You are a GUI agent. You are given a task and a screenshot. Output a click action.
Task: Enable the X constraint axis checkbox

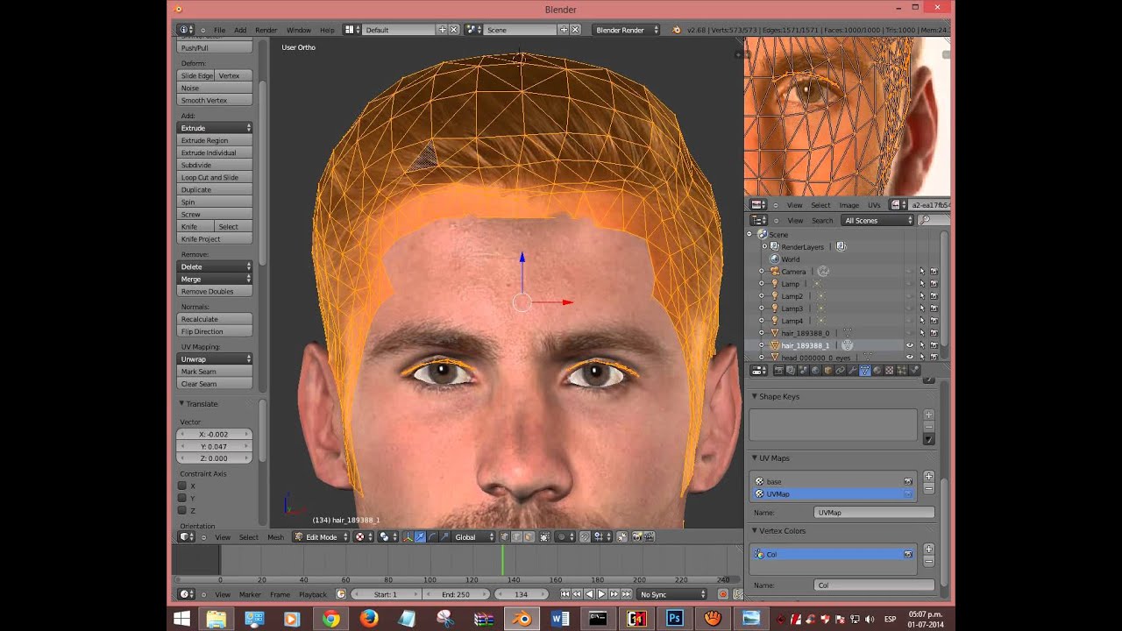[x=182, y=486]
